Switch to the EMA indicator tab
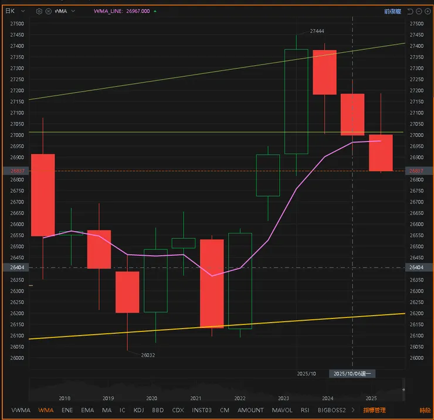Image resolution: width=434 pixels, height=420 pixels. tap(87, 410)
